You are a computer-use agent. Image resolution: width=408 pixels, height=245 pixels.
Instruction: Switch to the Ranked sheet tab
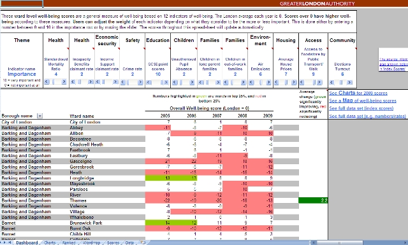(x=69, y=242)
